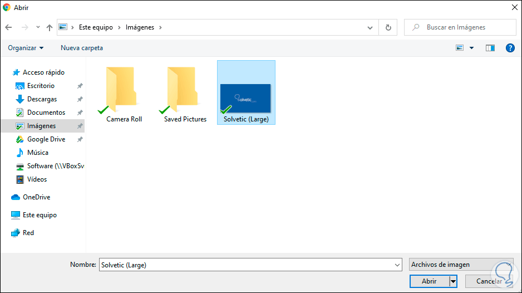Go forward using the Forward arrow
Screen dimensions: 522x293
click(25, 27)
